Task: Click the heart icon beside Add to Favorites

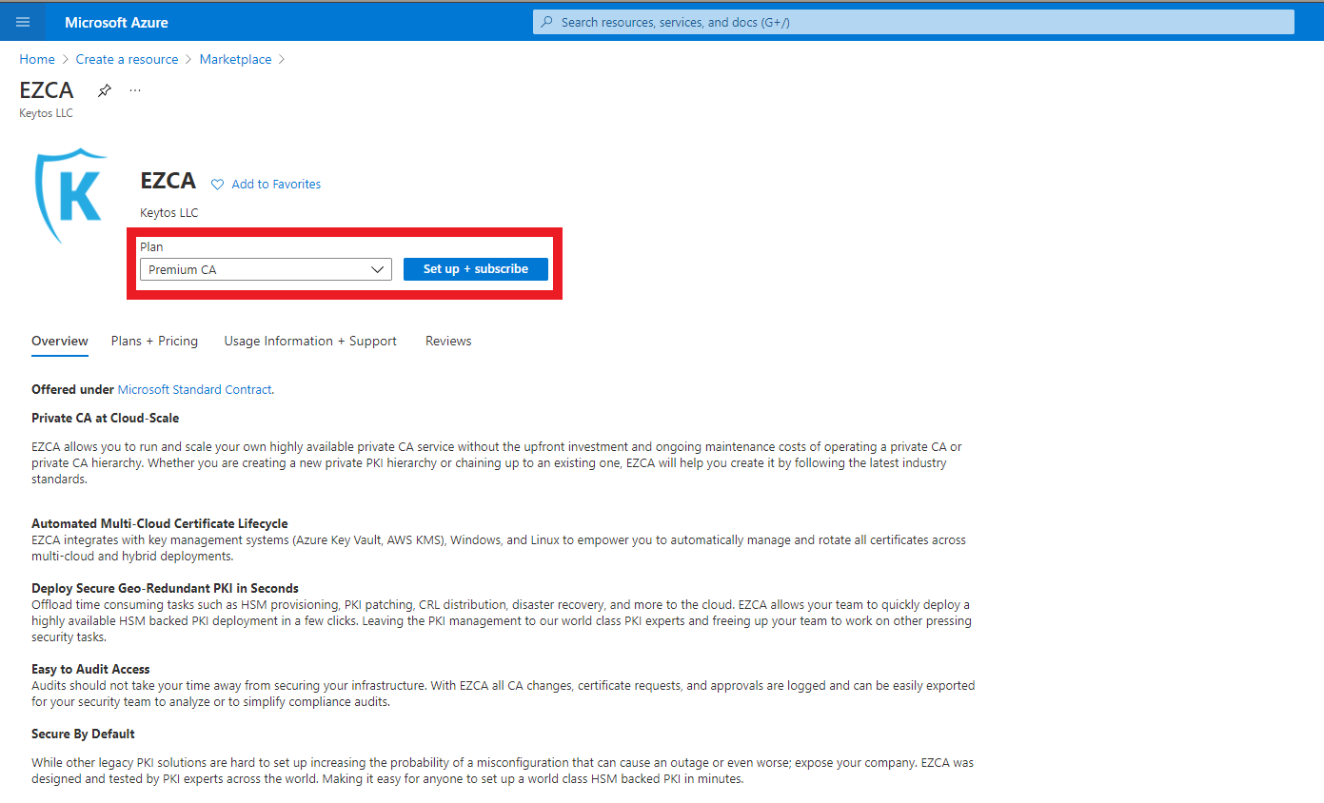Action: [217, 185]
